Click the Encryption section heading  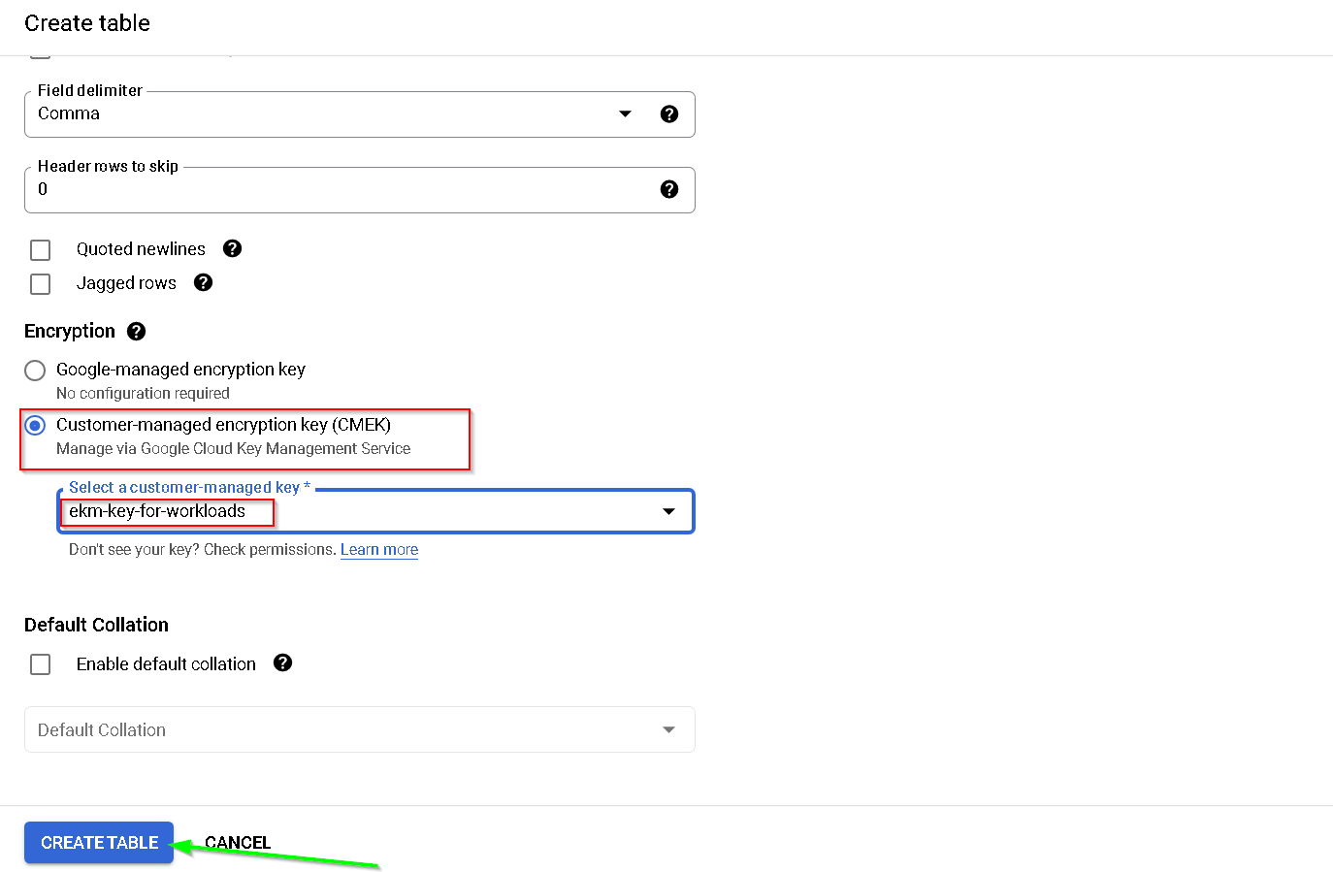(x=70, y=331)
